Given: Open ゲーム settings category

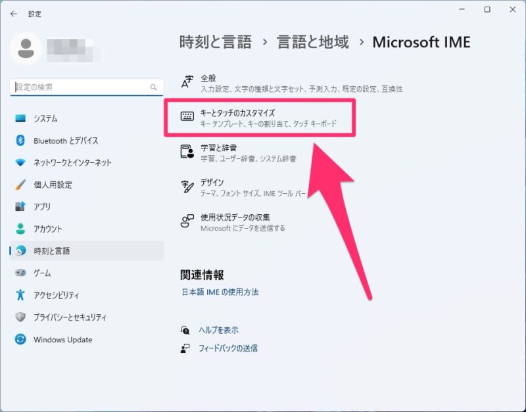Looking at the screenshot, I should (x=87, y=273).
